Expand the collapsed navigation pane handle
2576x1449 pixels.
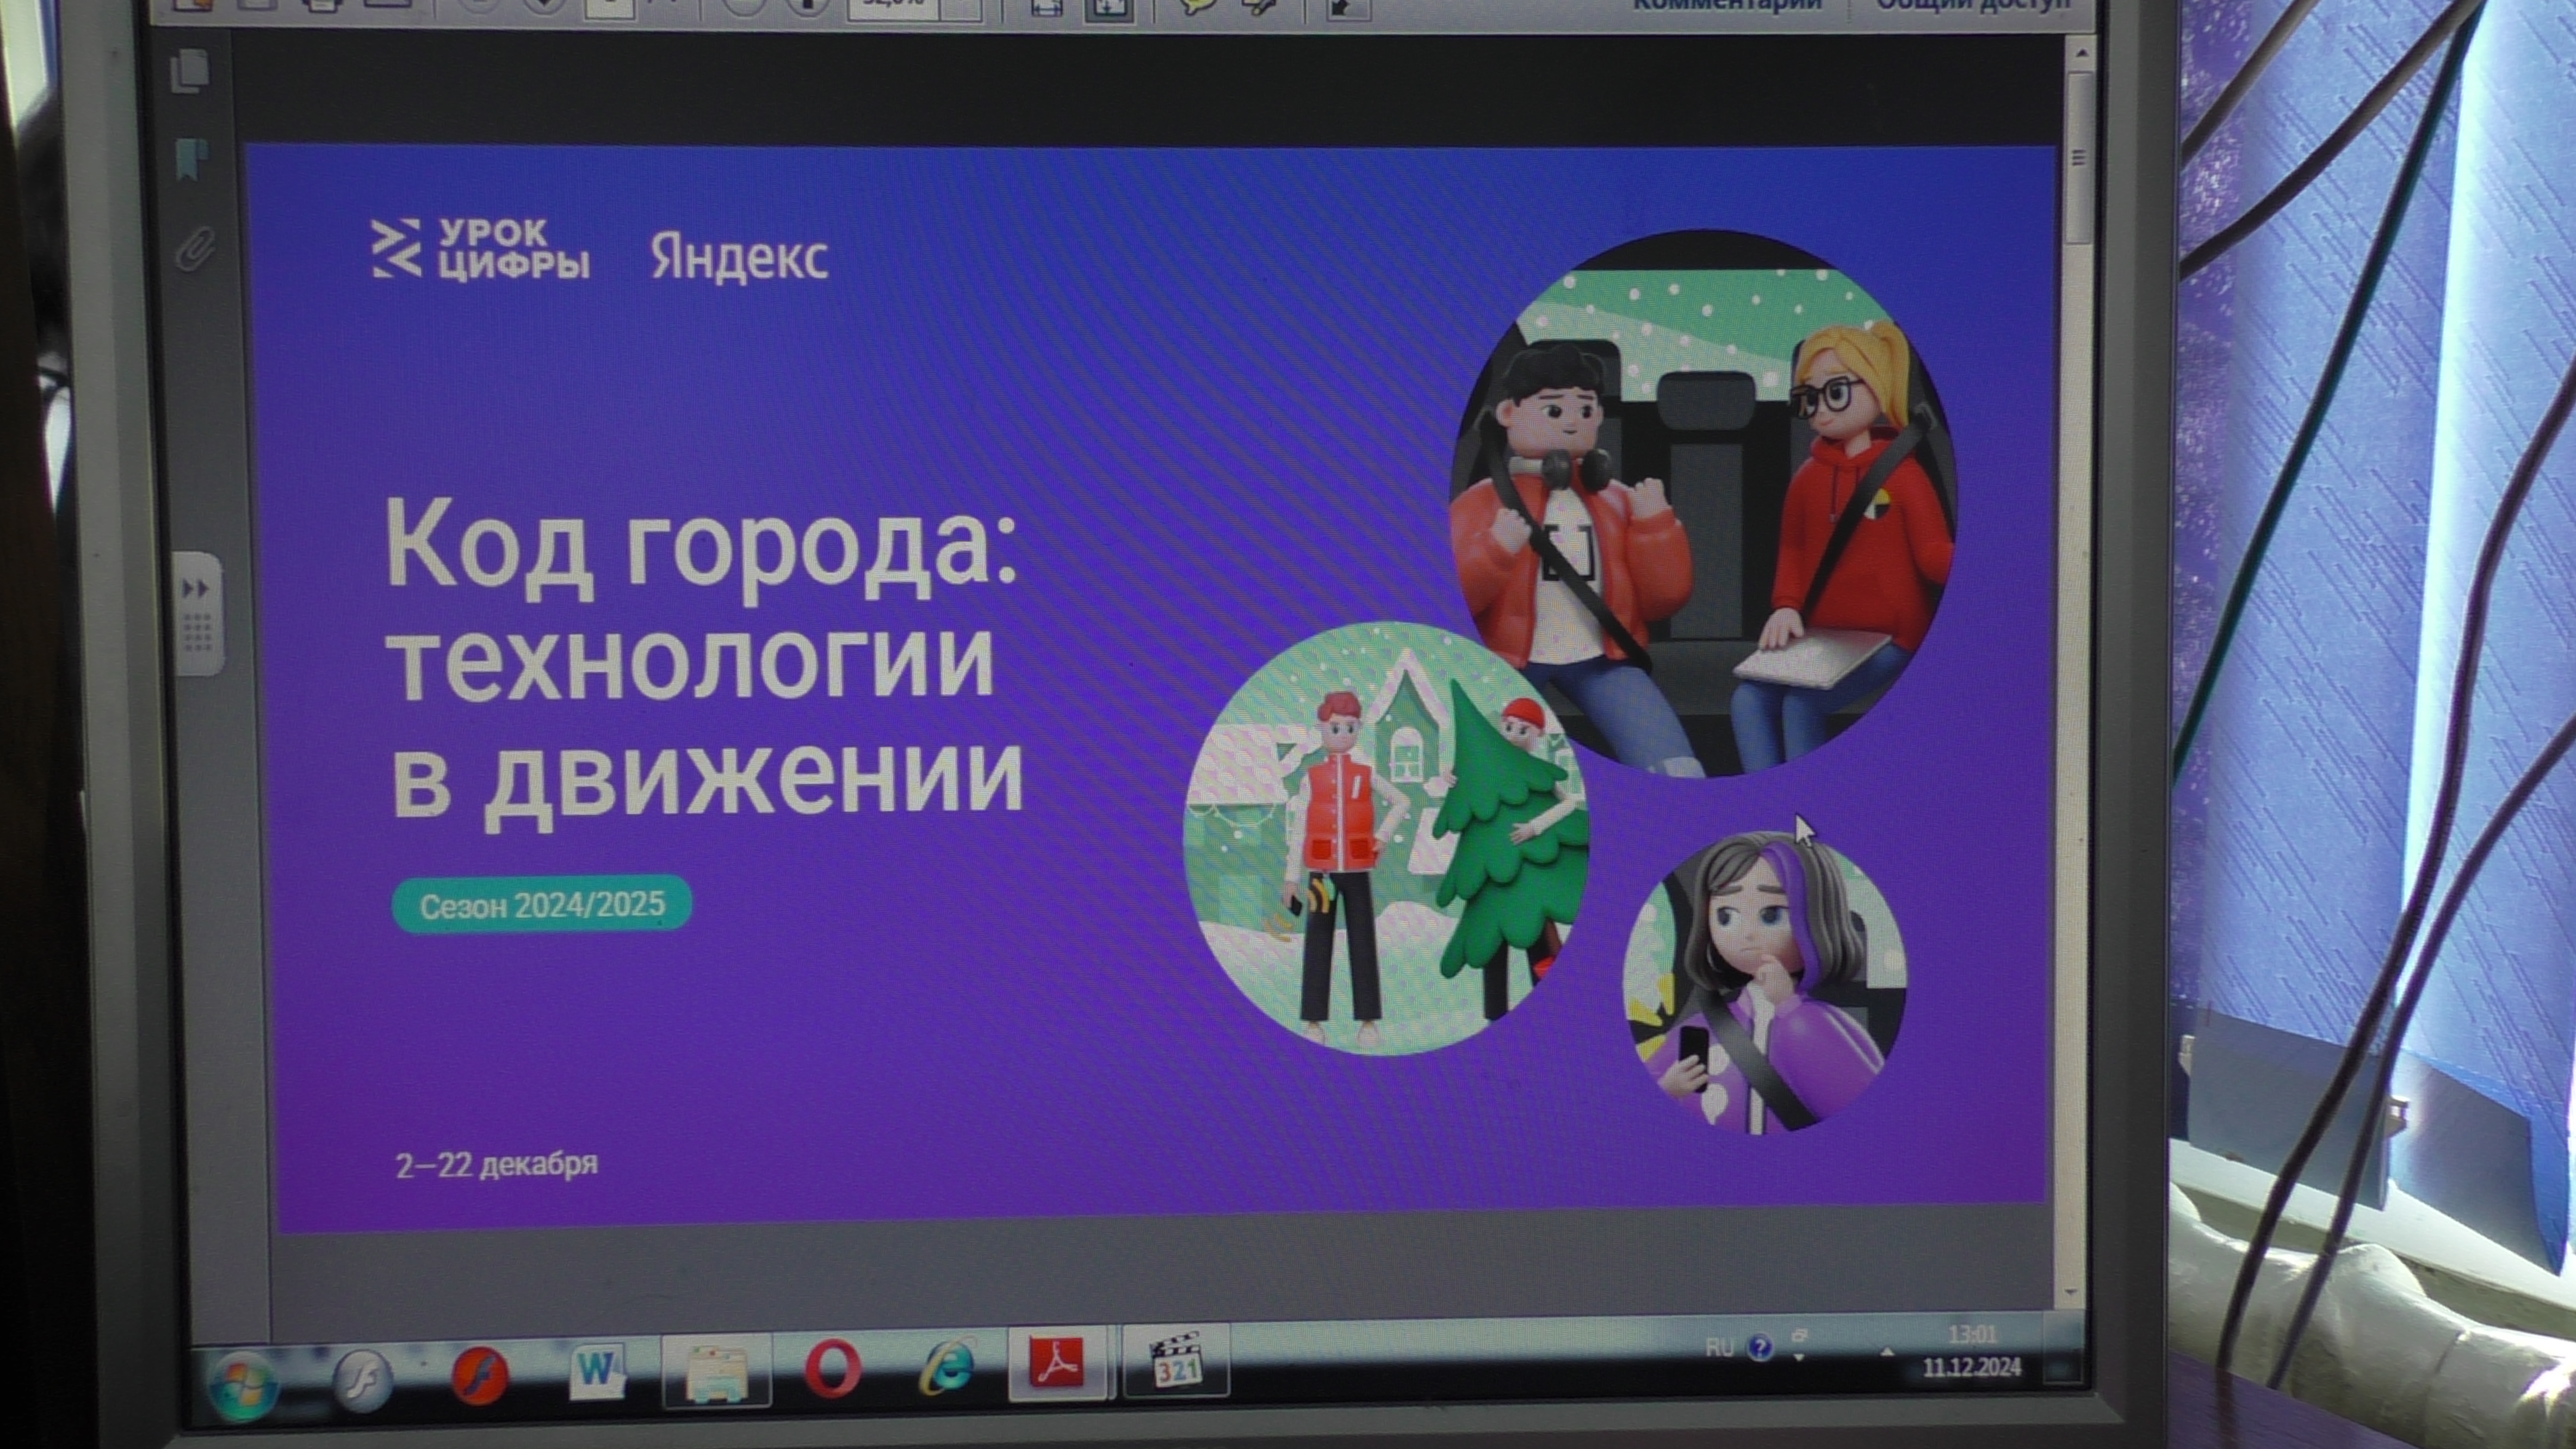tap(198, 613)
